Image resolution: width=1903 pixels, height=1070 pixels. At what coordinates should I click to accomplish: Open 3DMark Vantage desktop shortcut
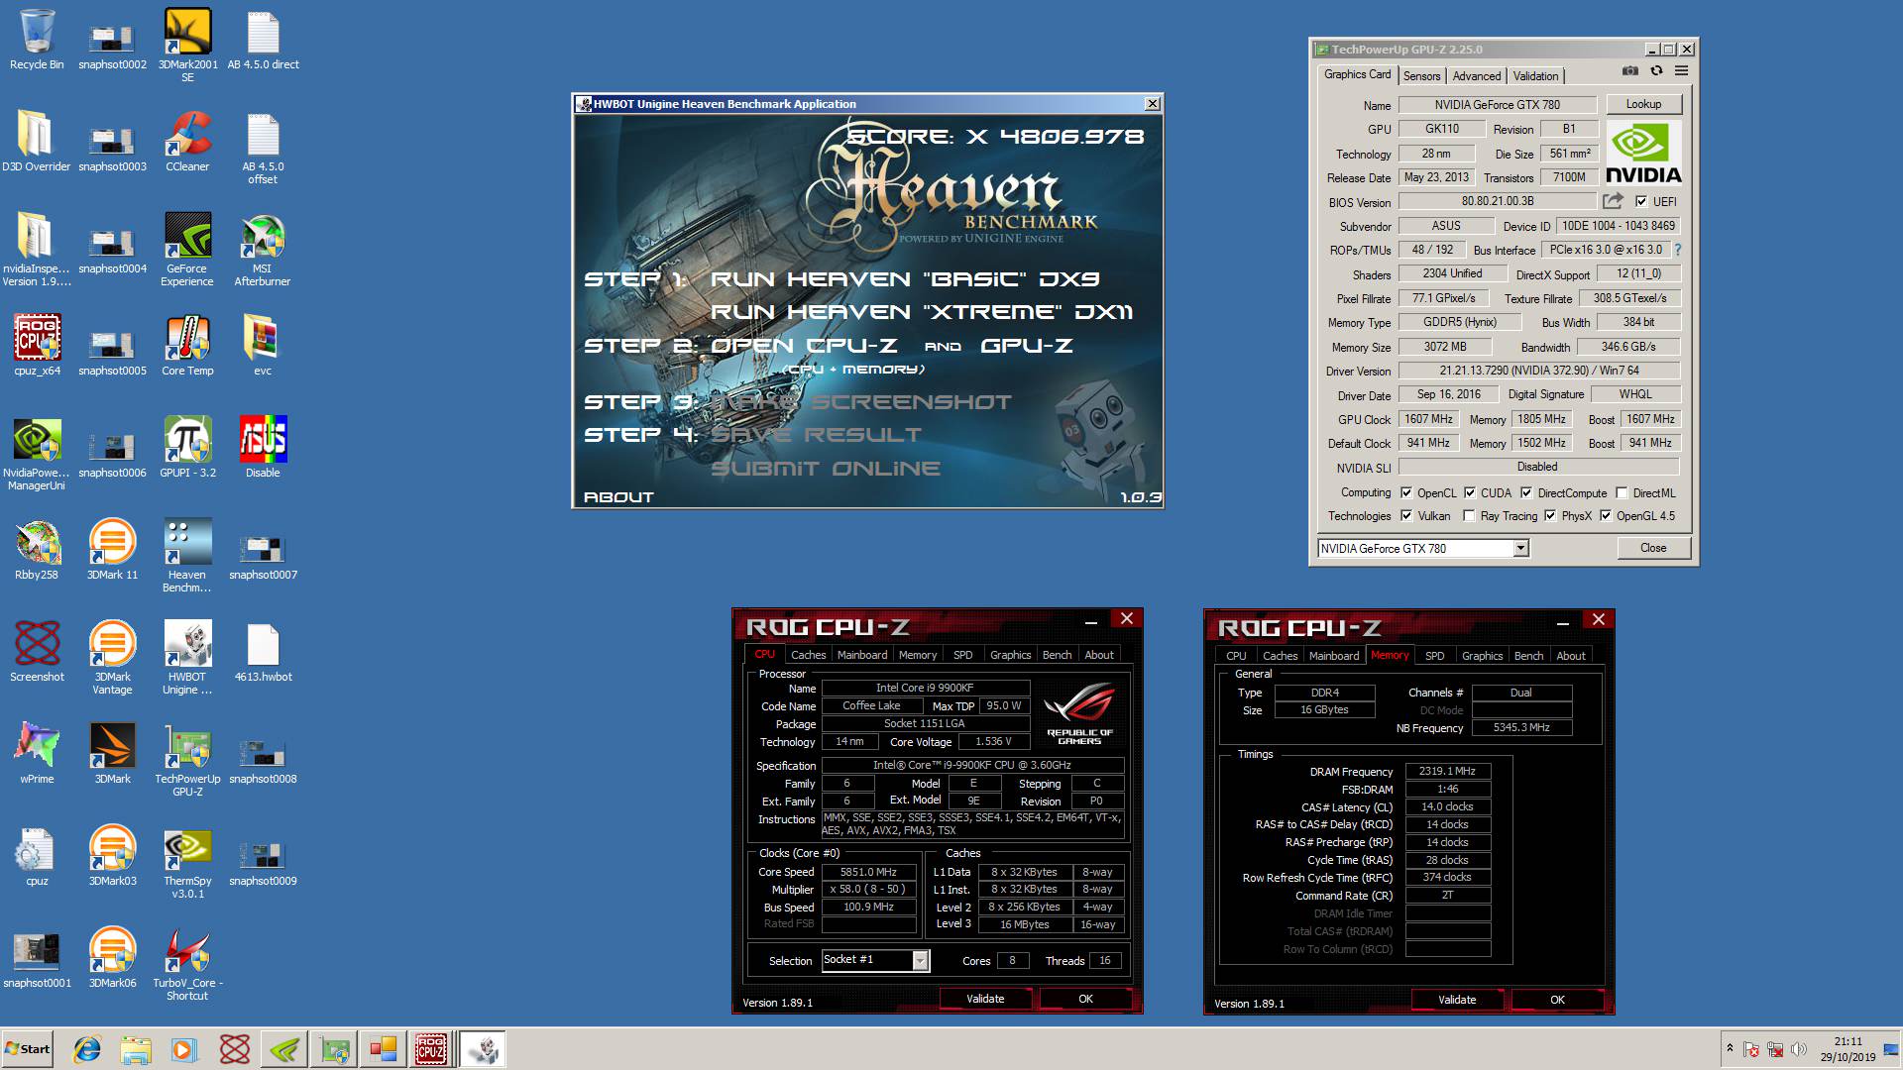[112, 658]
